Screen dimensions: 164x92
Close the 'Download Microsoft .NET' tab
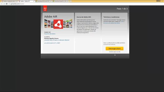click(51, 1)
